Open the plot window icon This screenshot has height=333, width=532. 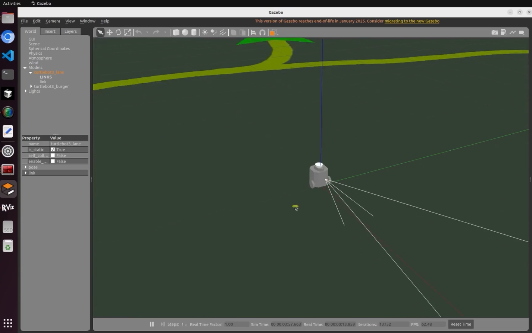click(x=513, y=32)
